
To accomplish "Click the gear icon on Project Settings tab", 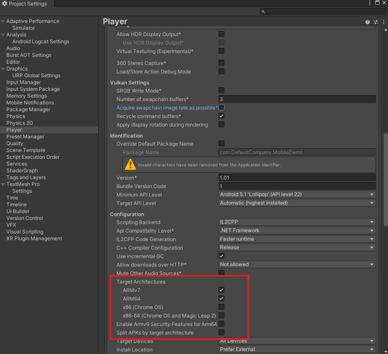I will click(4, 3).
